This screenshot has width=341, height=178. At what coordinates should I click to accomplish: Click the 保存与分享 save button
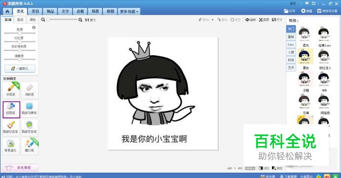[327, 11]
